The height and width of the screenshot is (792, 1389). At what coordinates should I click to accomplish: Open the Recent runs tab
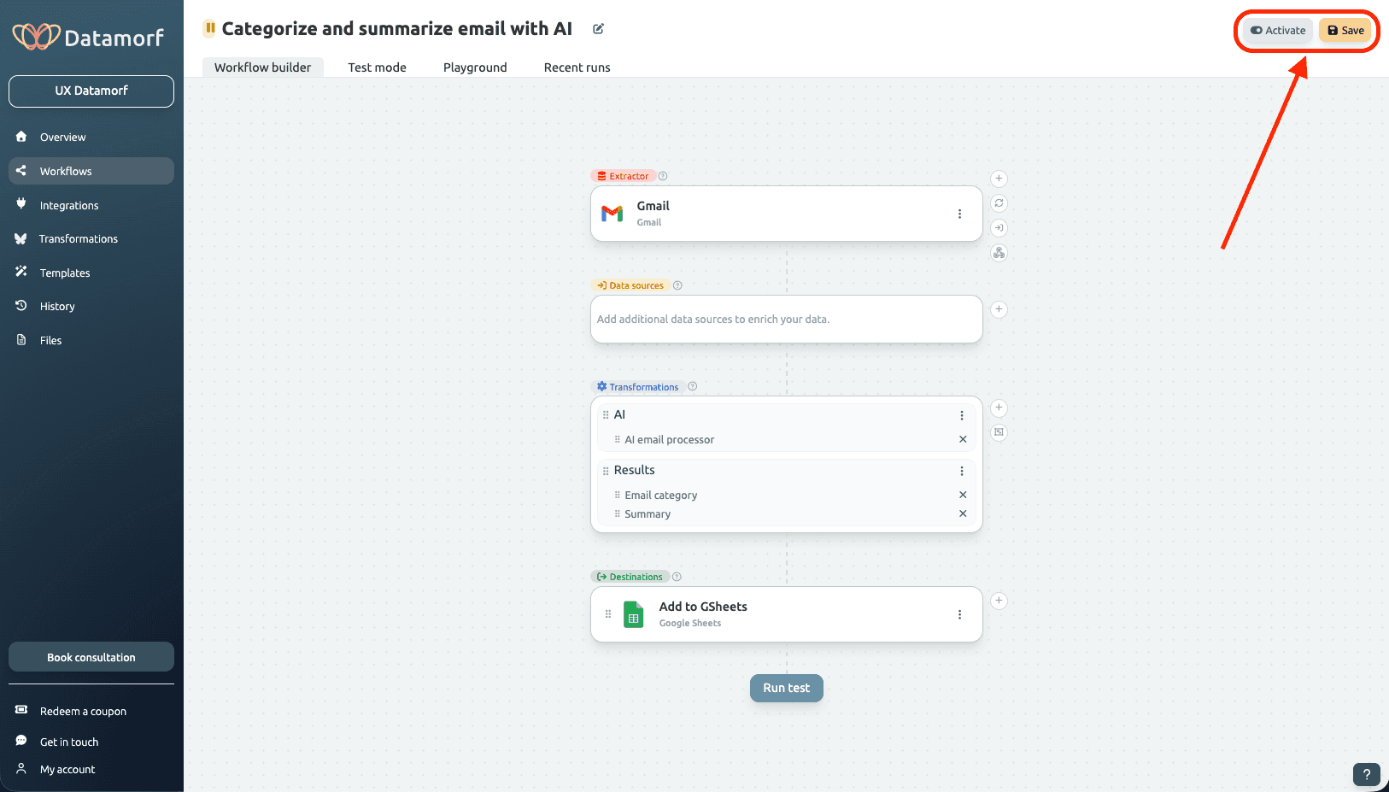point(577,67)
